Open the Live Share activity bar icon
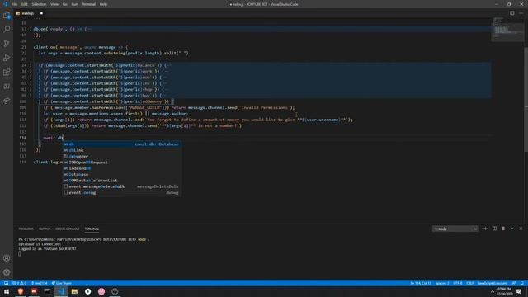Viewport: 528px width, 297px height. click(x=7, y=101)
